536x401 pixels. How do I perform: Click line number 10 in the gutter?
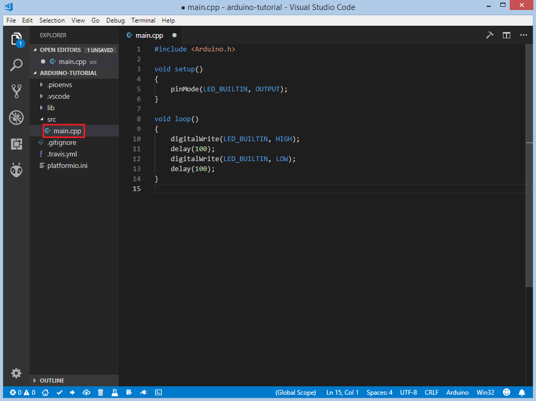click(x=137, y=139)
